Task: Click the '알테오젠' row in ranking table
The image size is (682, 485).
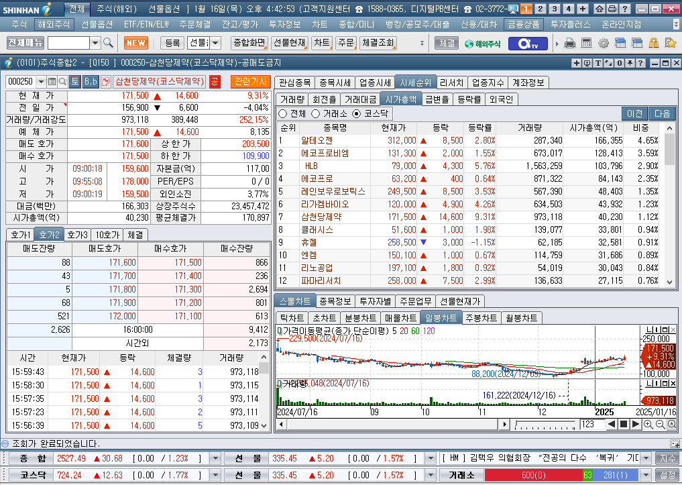Action: [x=469, y=140]
